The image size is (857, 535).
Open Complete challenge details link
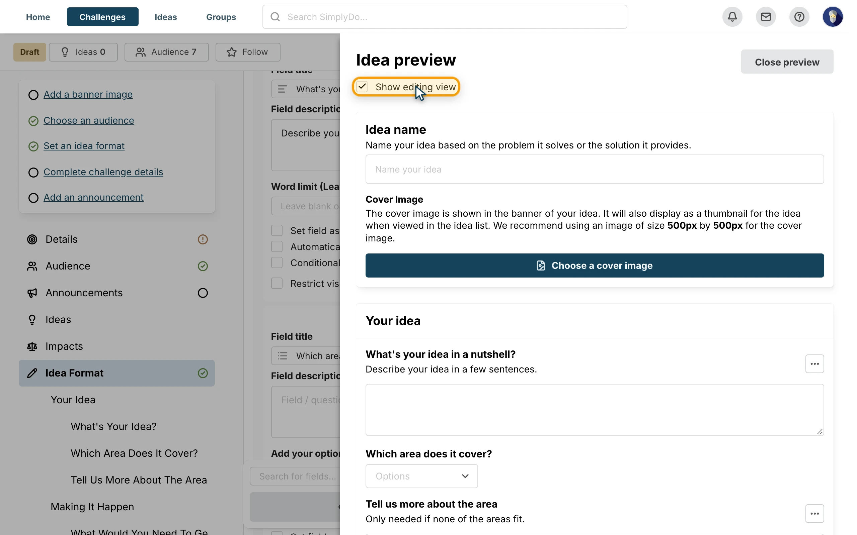(x=103, y=172)
